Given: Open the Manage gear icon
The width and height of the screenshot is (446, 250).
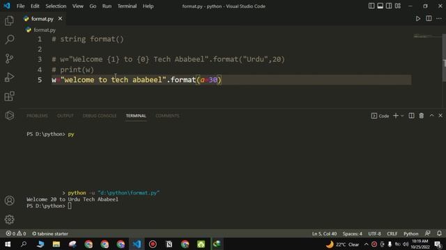Looking at the screenshot, I should pyautogui.click(x=9, y=219).
